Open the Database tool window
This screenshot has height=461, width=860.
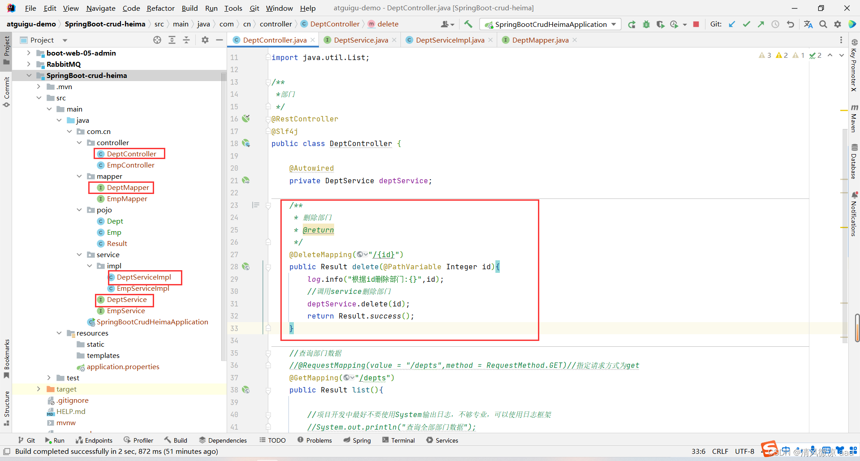[854, 161]
